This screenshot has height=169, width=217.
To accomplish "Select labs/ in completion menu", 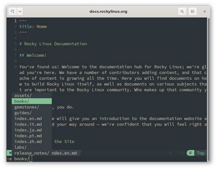I will [32, 147].
